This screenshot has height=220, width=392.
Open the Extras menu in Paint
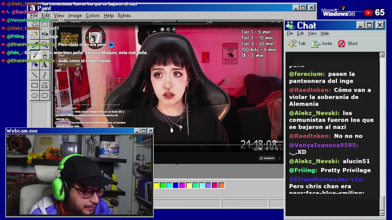124,15
